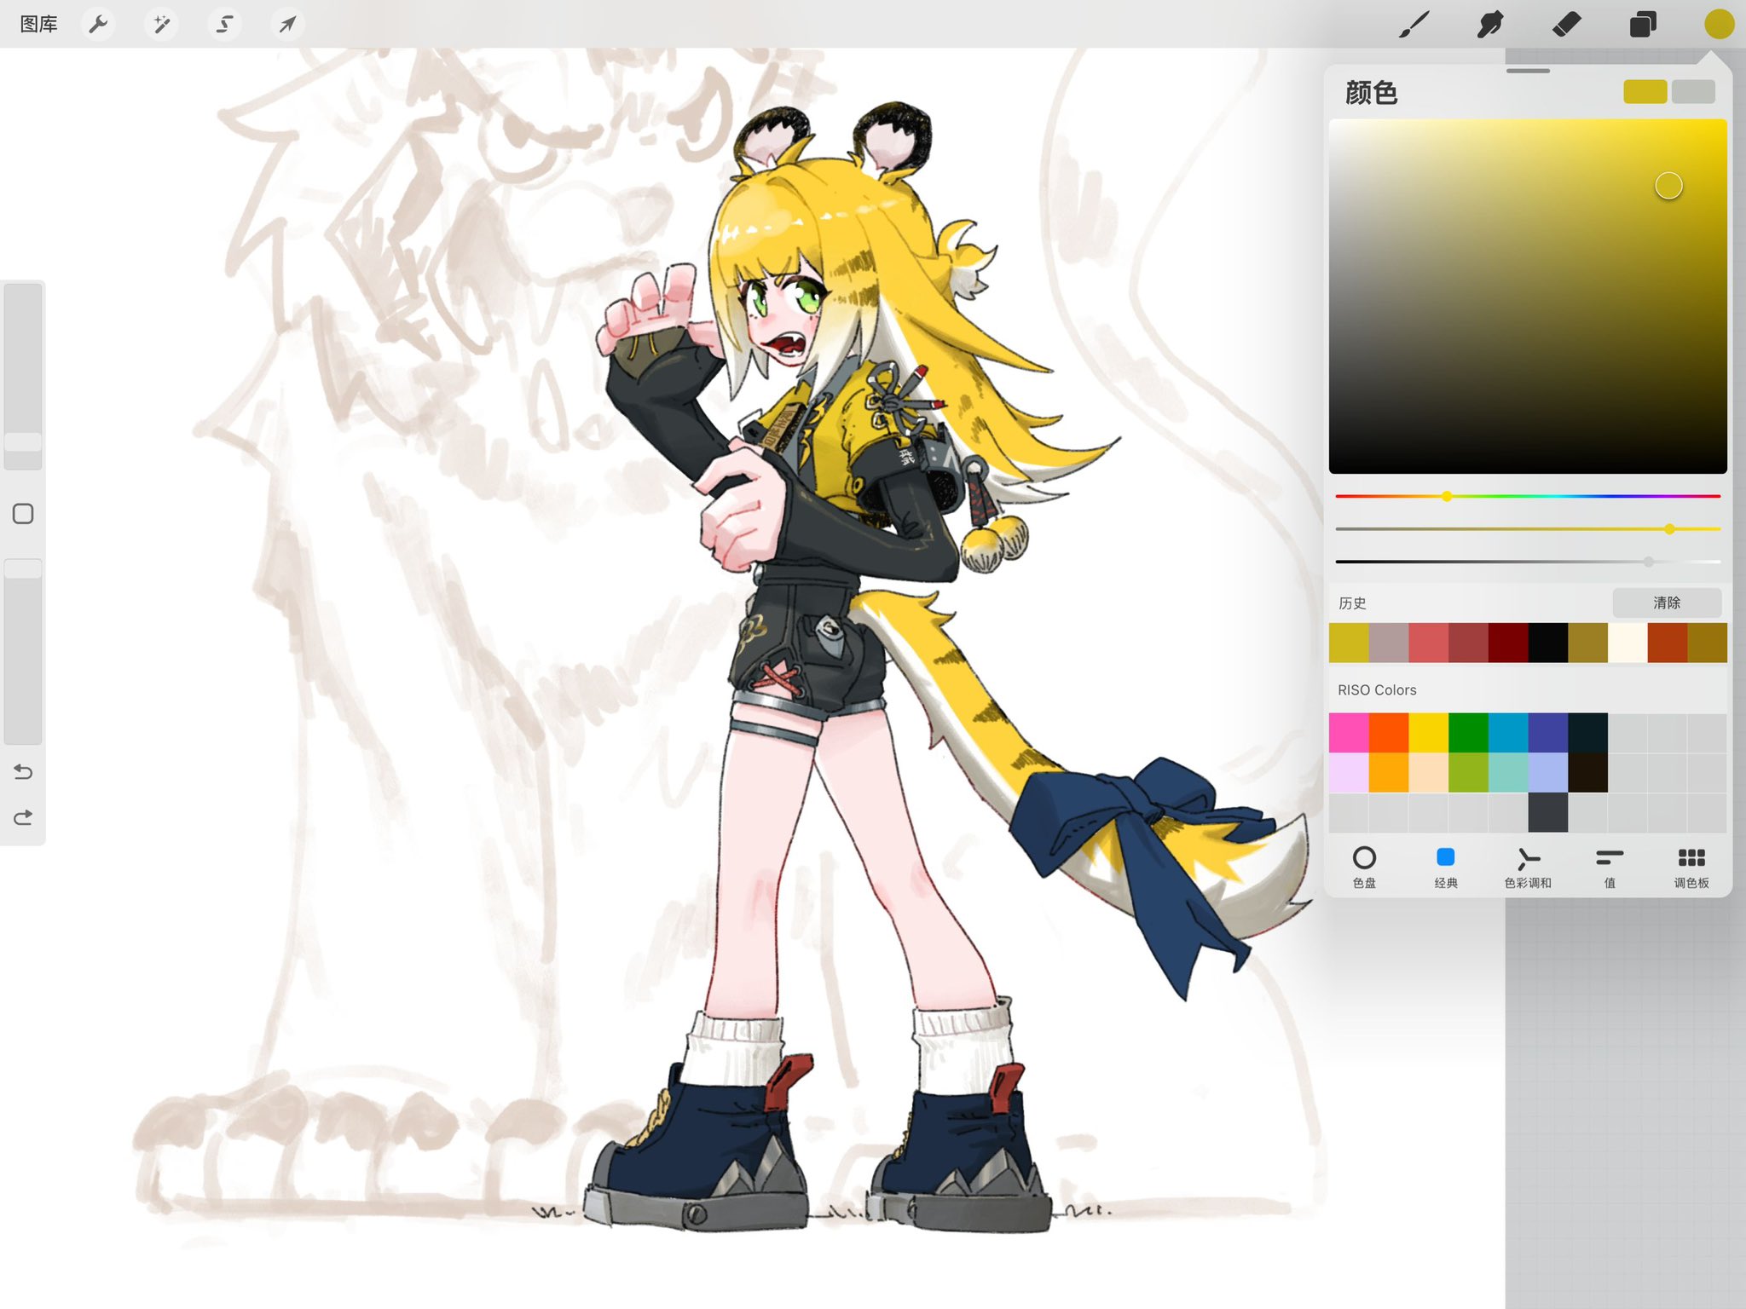Choose the bright orange RISO swatch

1389,733
